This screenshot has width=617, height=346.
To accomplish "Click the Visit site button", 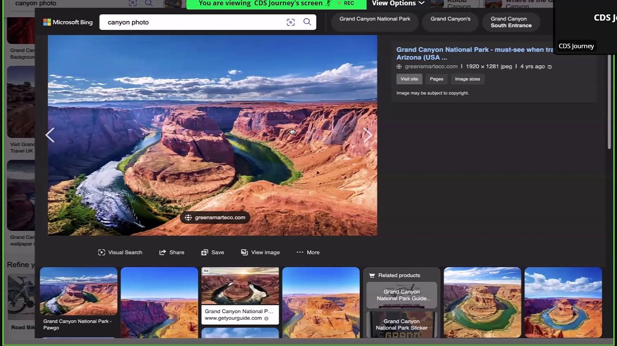I will pyautogui.click(x=409, y=79).
